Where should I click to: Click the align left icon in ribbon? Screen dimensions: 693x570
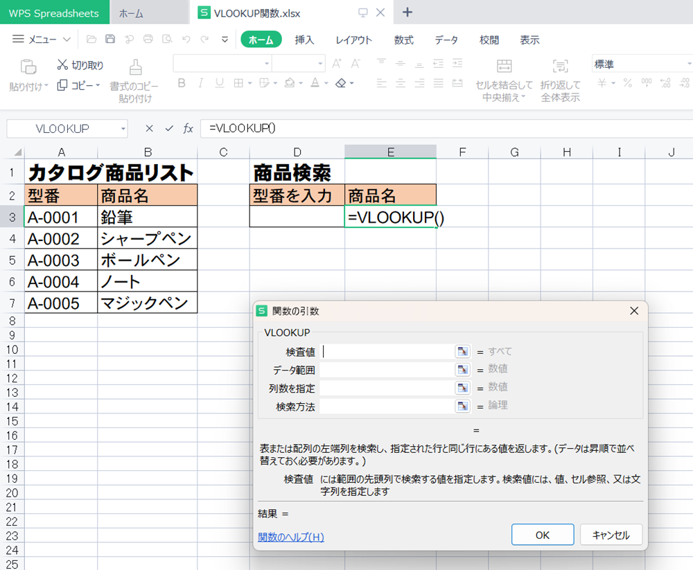pos(381,83)
